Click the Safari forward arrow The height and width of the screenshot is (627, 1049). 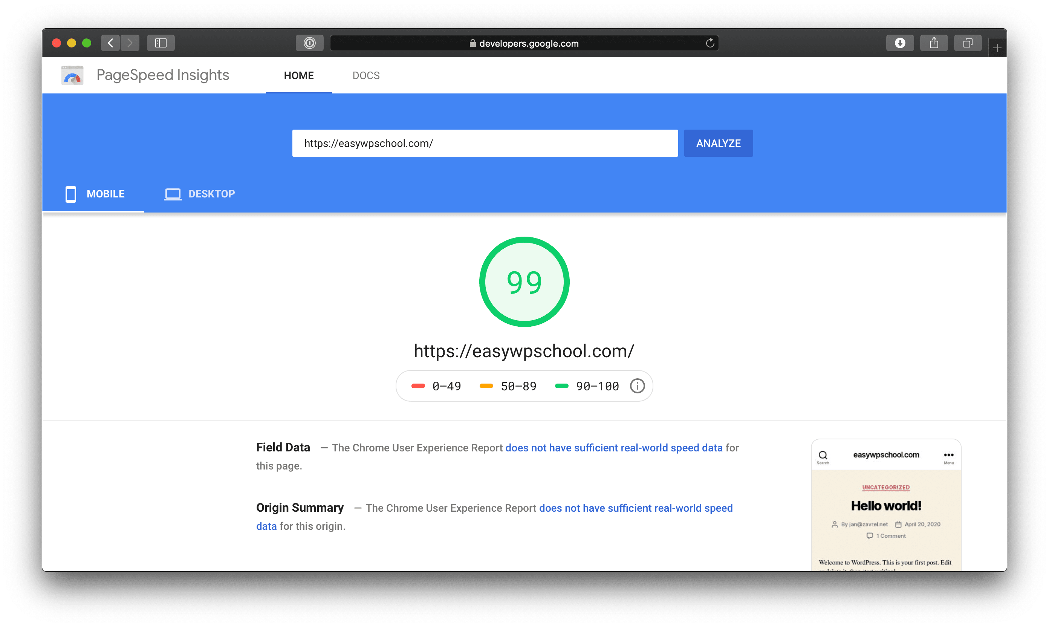[130, 43]
